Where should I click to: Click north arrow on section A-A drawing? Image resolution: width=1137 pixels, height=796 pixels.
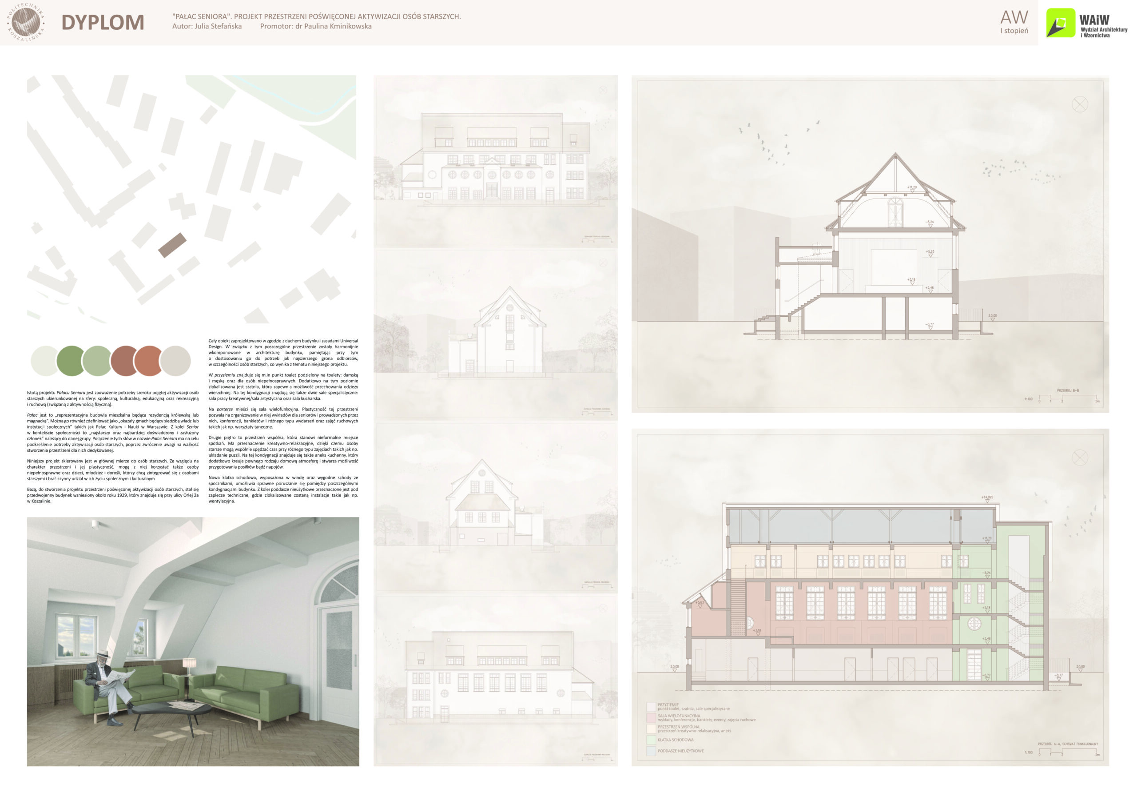pos(1079,457)
